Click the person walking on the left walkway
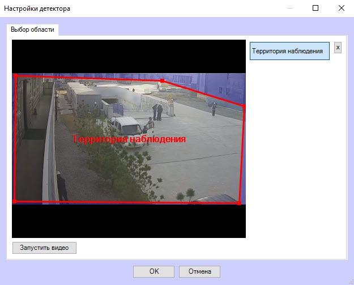The image size is (354, 285). [62, 187]
